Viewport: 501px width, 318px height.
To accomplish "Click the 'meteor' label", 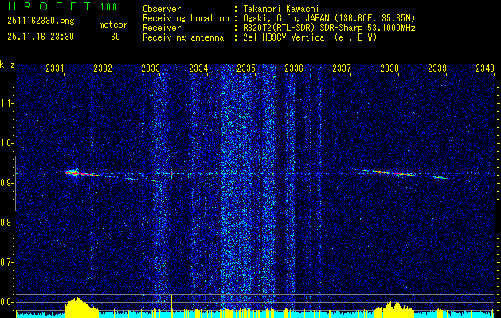I will (113, 25).
